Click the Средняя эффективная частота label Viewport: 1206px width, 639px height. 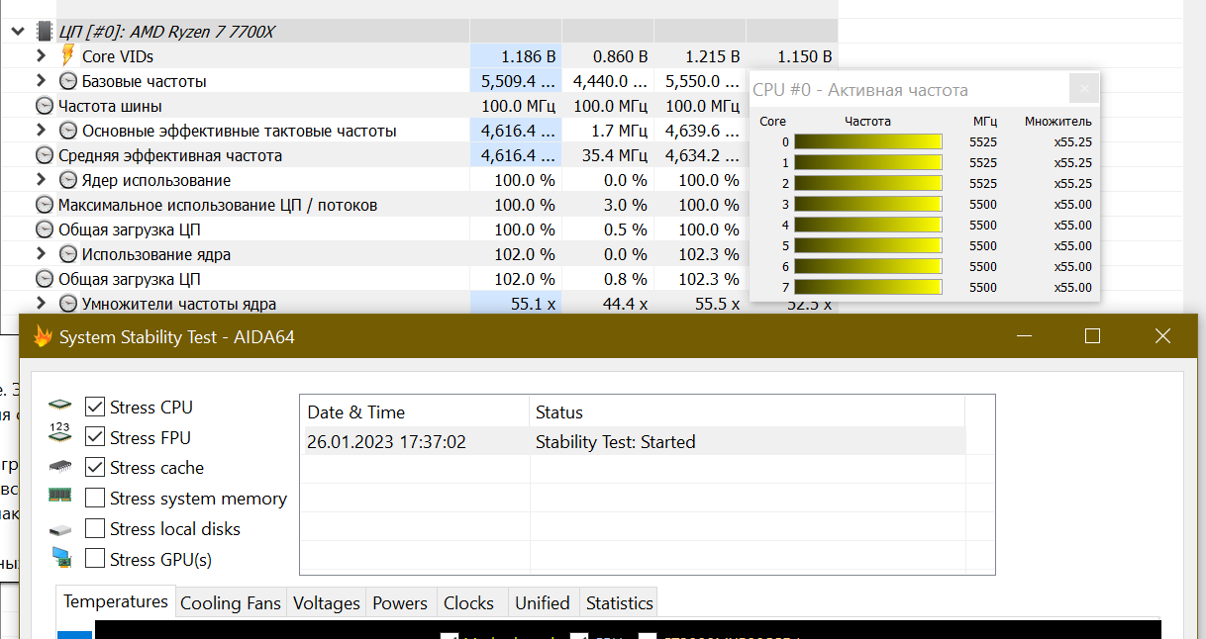[170, 155]
